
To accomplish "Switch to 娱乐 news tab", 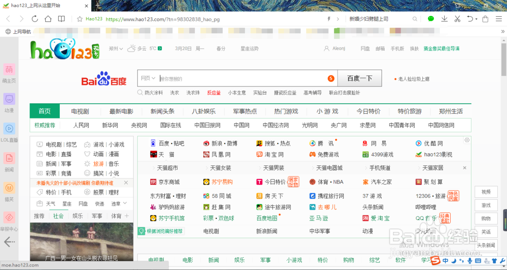I will [78, 216].
